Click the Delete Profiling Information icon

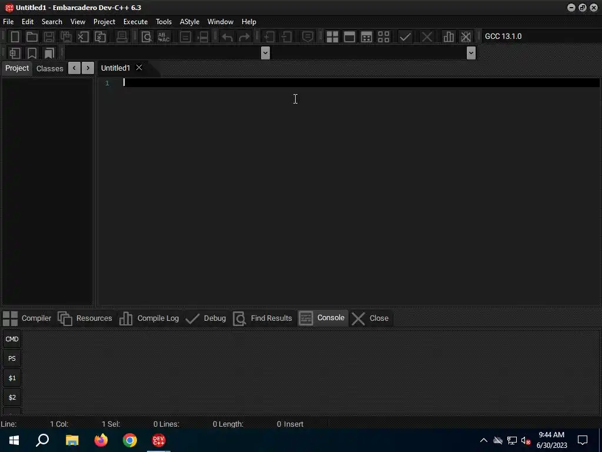pyautogui.click(x=466, y=37)
